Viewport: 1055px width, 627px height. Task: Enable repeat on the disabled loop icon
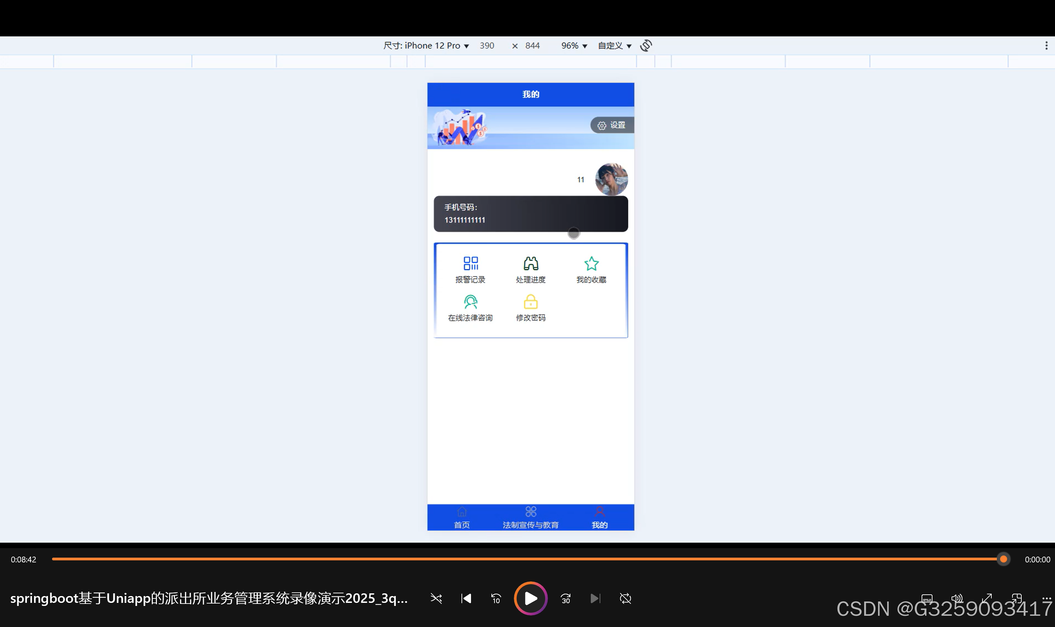tap(626, 598)
